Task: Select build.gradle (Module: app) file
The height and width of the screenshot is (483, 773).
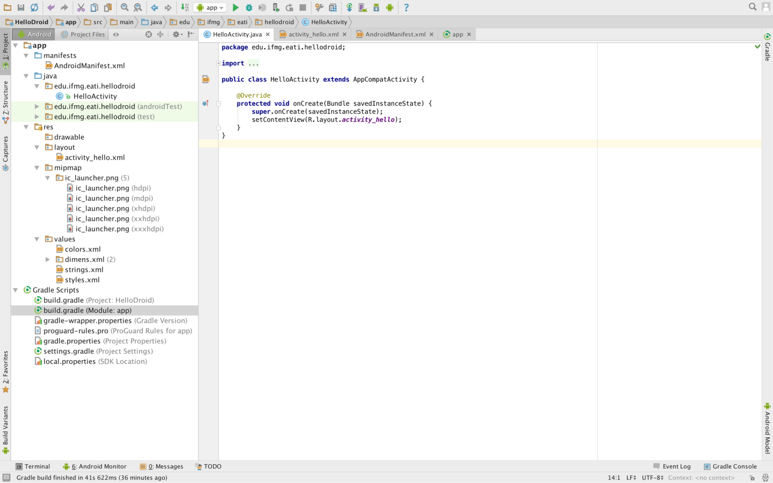Action: coord(105,311)
